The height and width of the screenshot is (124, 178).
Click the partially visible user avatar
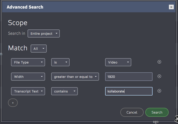coord(176,119)
